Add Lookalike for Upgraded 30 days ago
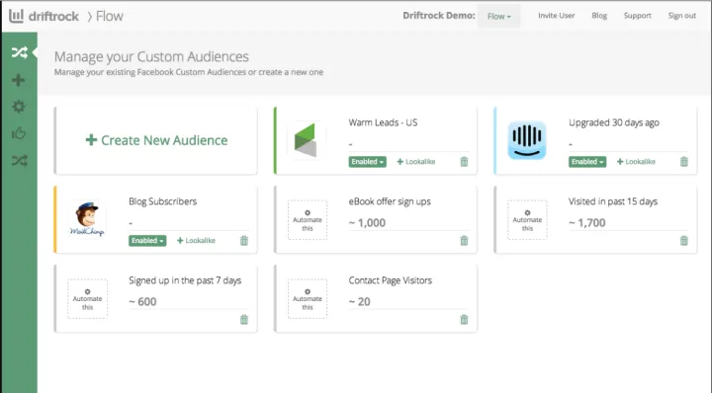The width and height of the screenshot is (712, 393). pyautogui.click(x=636, y=162)
